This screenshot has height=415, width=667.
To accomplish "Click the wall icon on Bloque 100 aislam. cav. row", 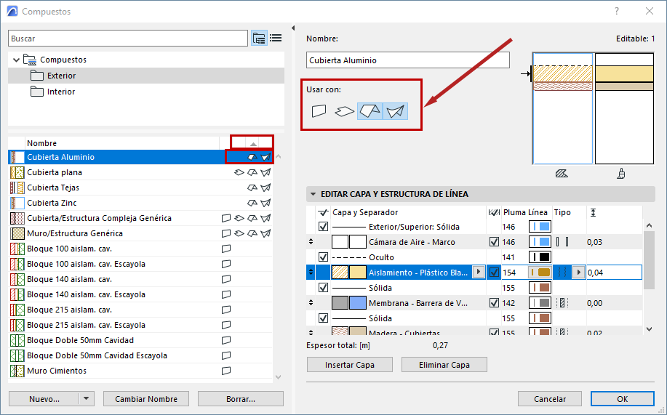I will 226,249.
